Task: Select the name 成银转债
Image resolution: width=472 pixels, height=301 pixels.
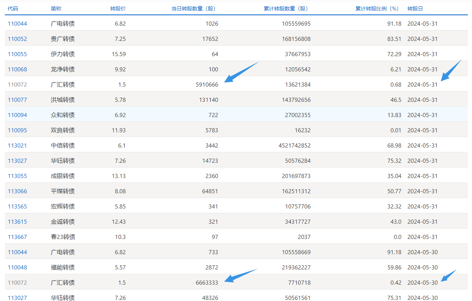Action: point(63,176)
